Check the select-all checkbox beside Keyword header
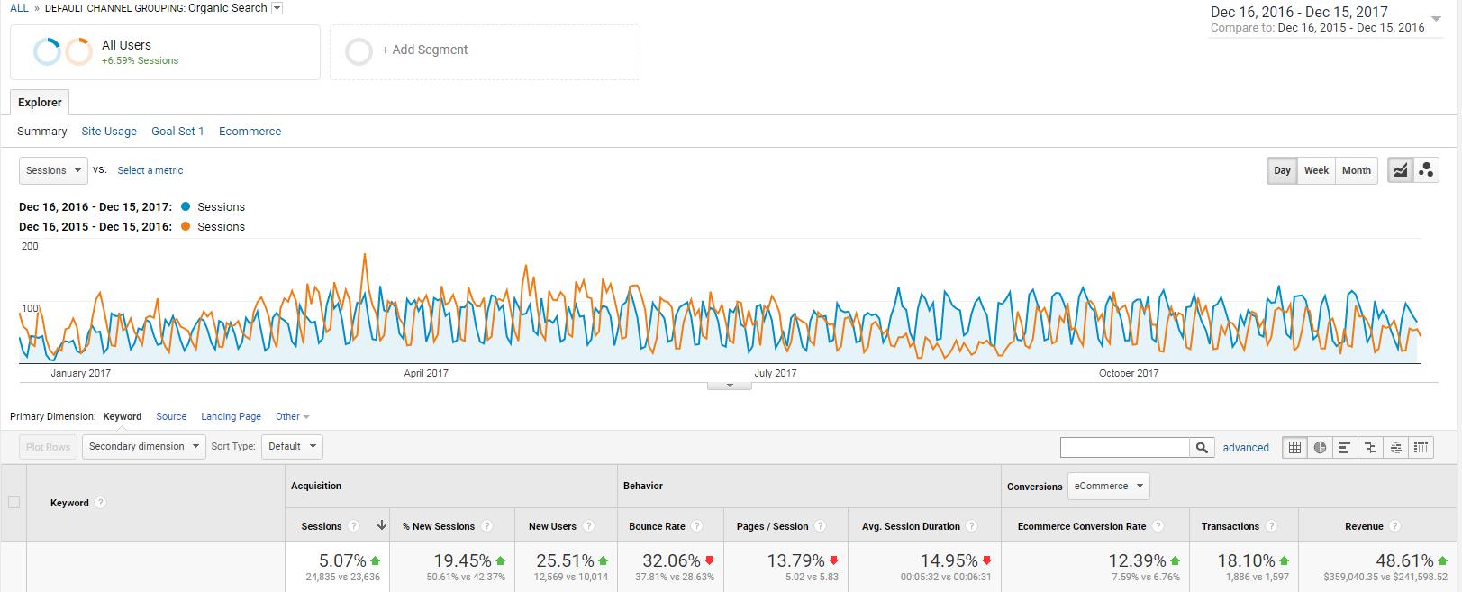This screenshot has width=1462, height=592. click(14, 503)
